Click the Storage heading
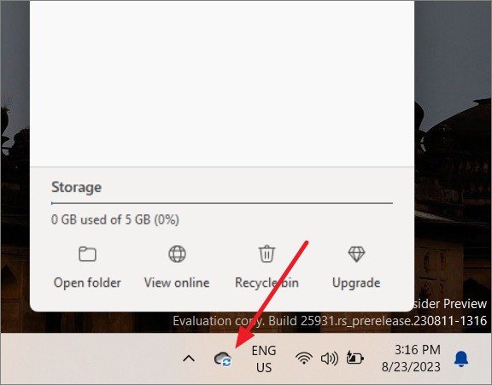Viewport: 492px width, 385px height. (76, 188)
